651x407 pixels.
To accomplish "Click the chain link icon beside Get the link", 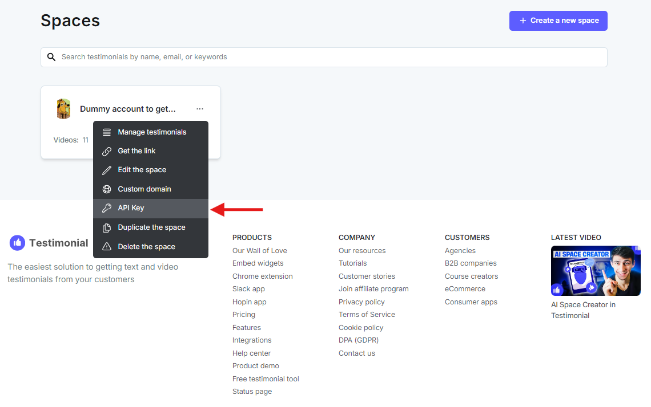I will tap(107, 151).
